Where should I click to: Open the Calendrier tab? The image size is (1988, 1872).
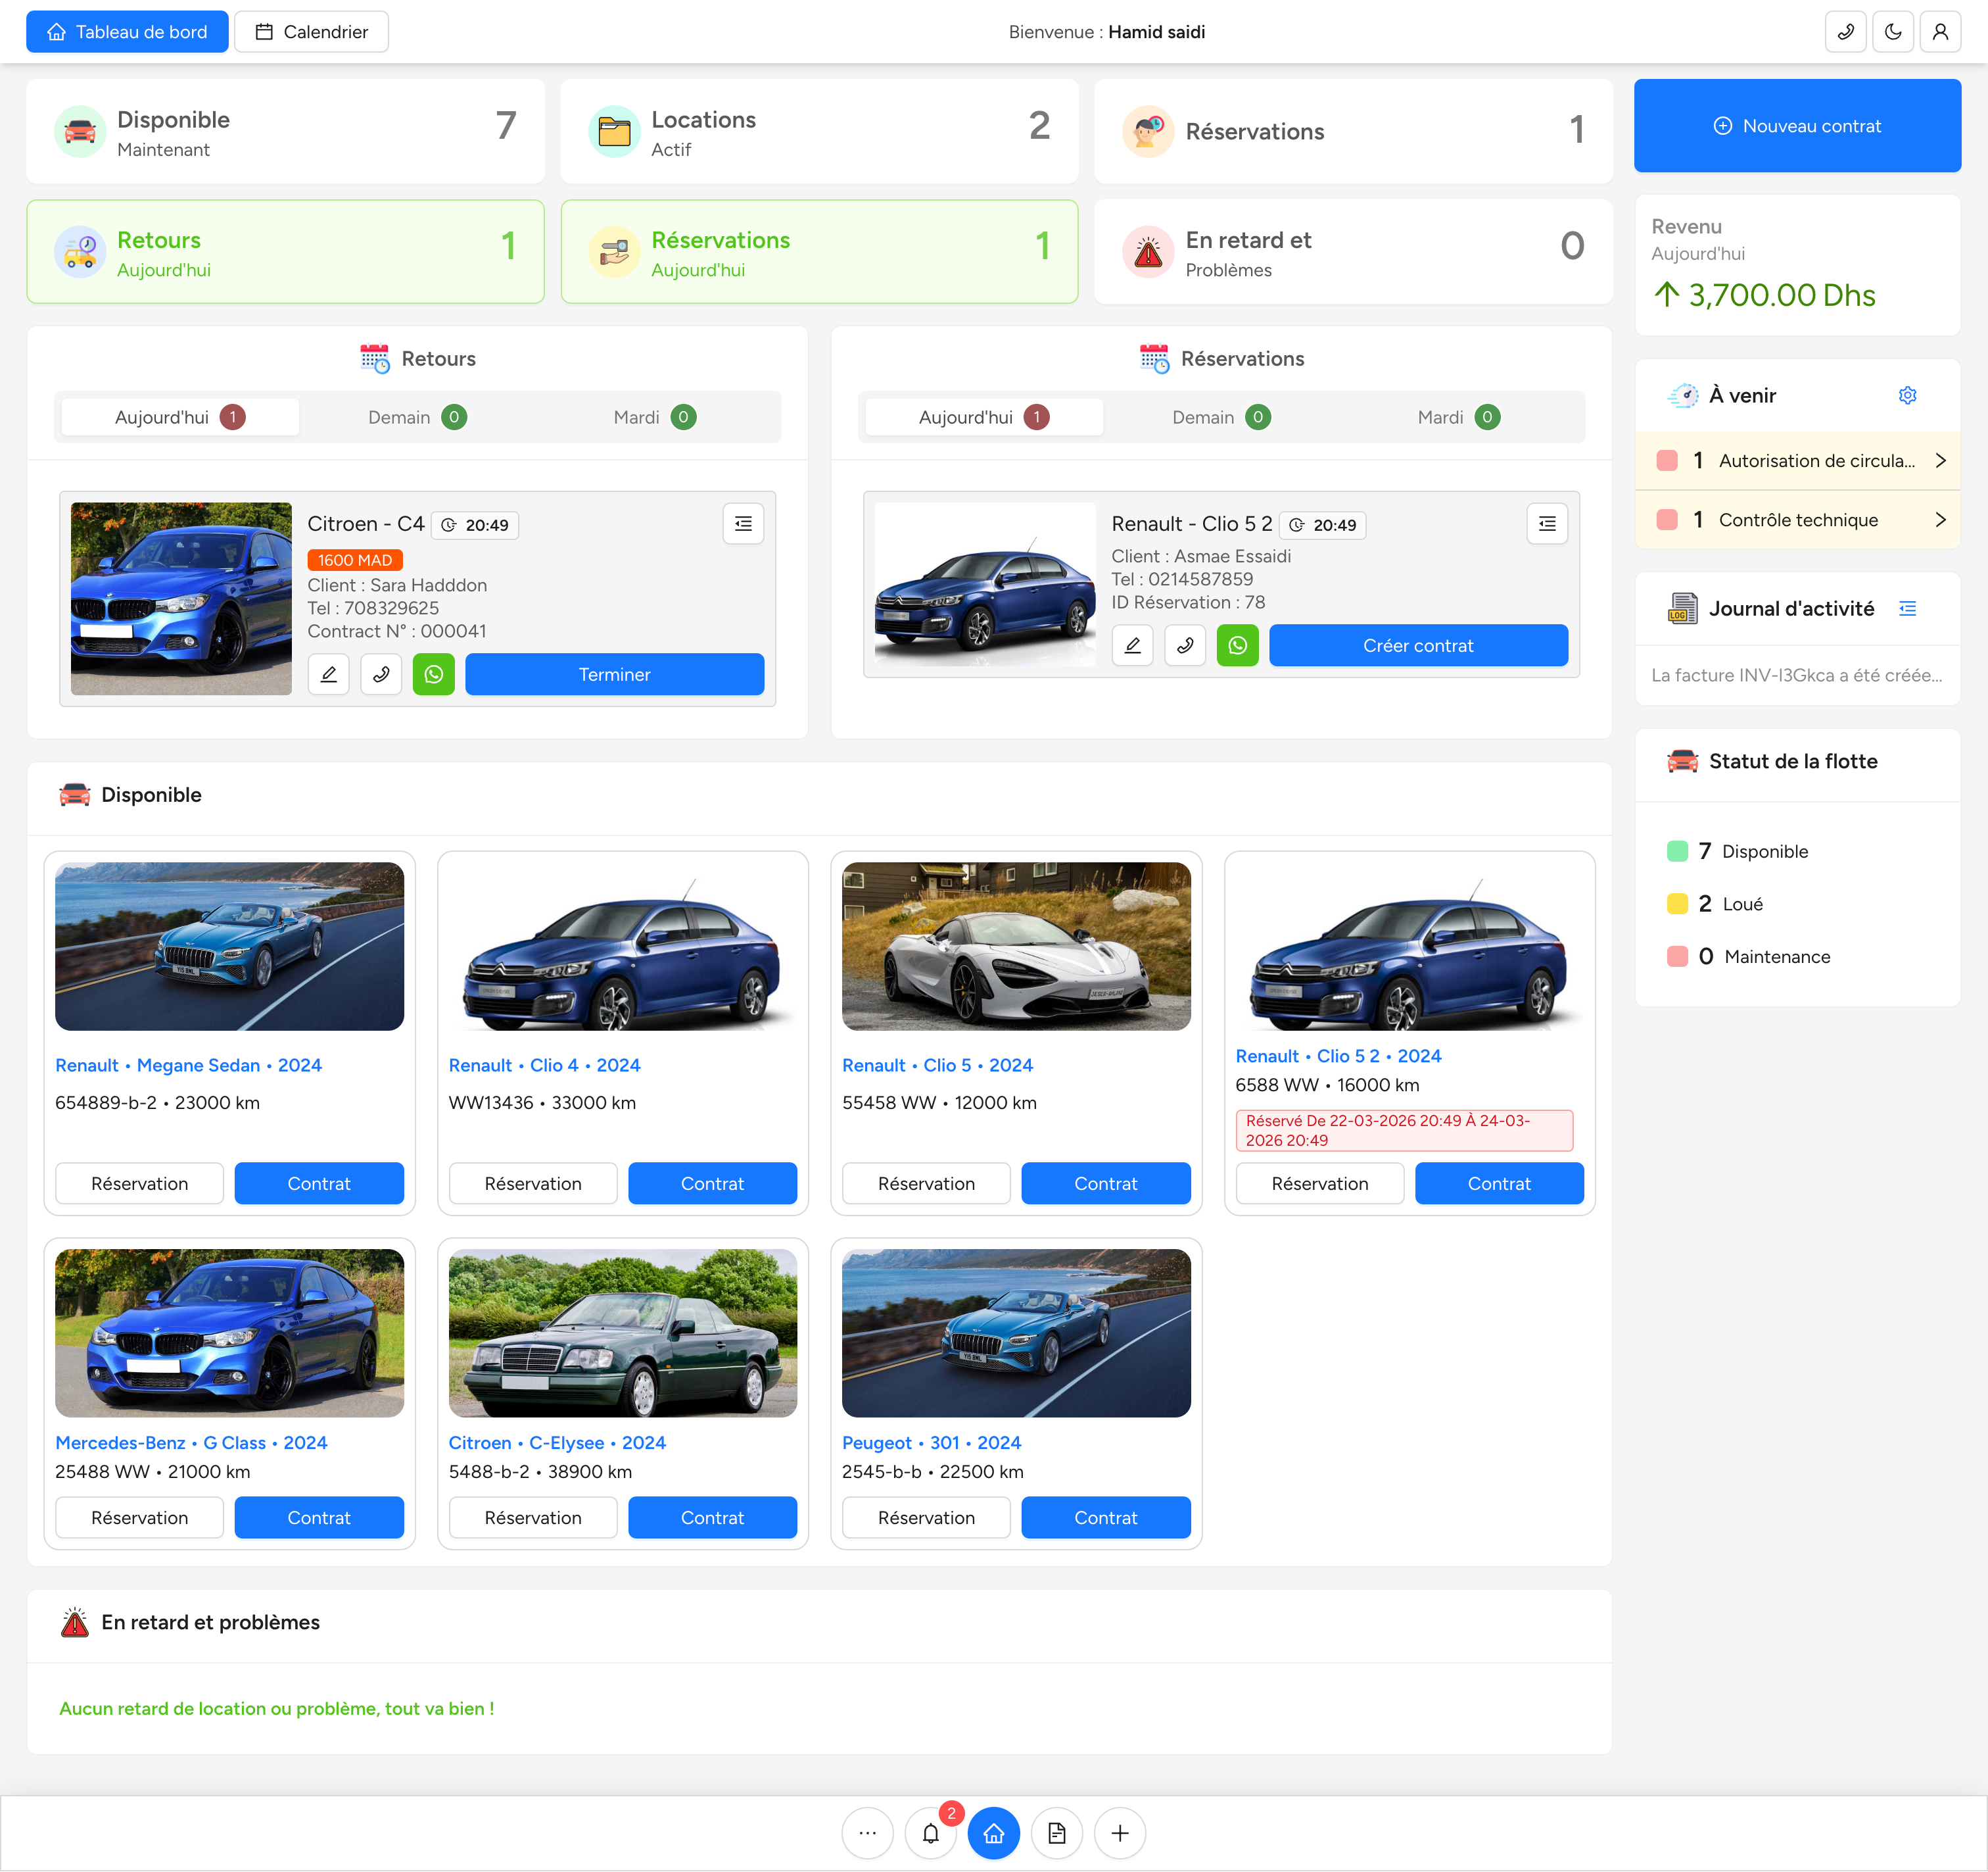click(311, 32)
